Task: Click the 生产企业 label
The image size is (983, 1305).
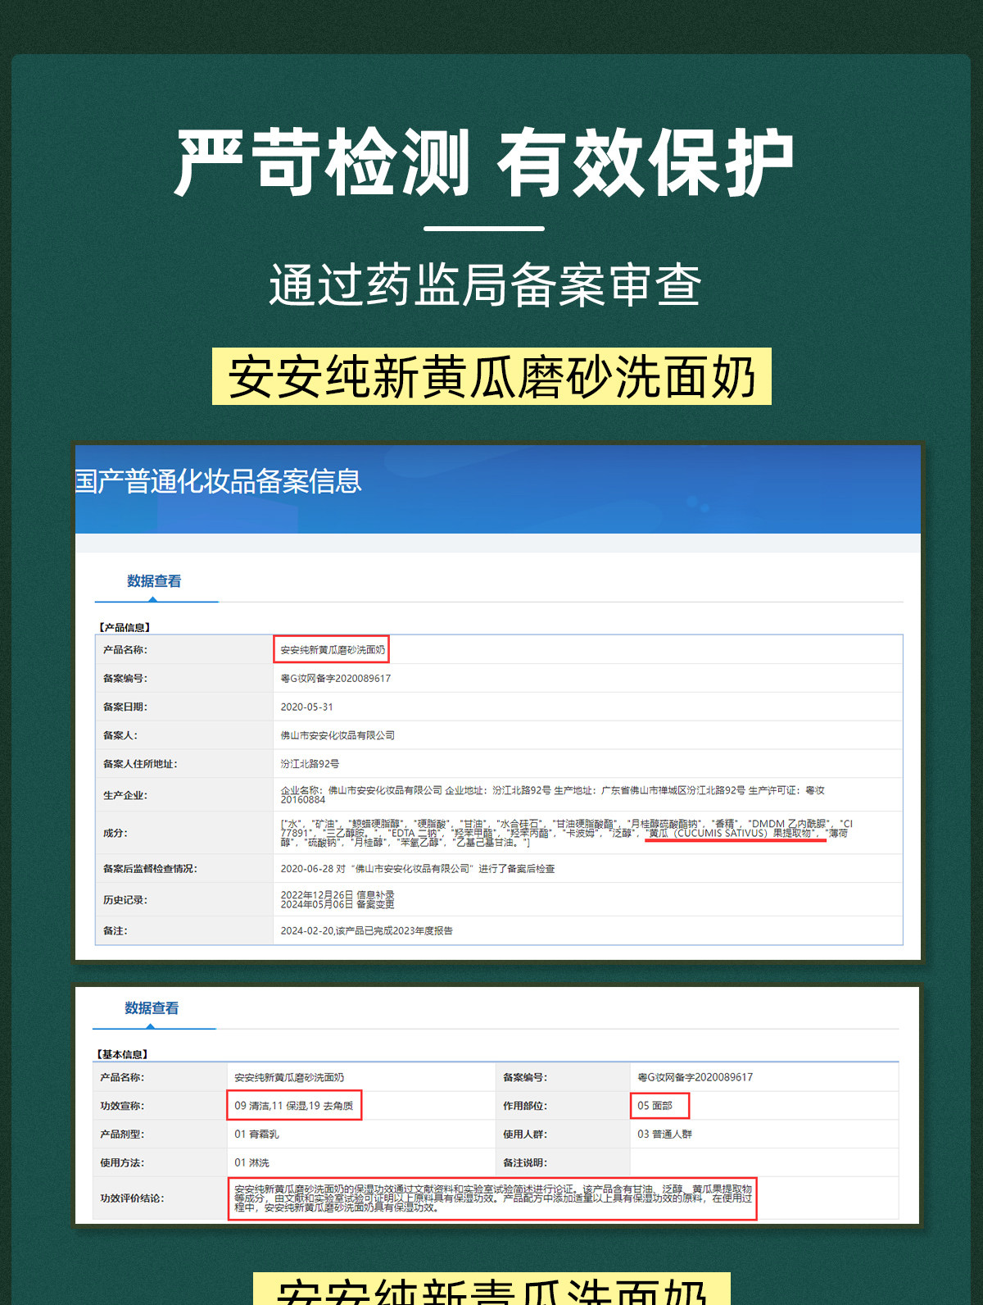Action: tap(125, 795)
